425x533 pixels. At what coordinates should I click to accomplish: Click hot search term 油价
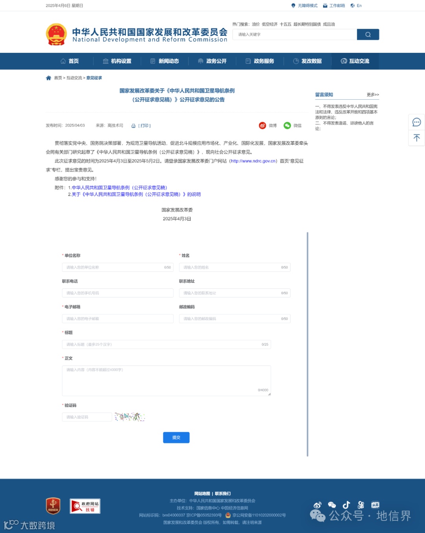[256, 24]
